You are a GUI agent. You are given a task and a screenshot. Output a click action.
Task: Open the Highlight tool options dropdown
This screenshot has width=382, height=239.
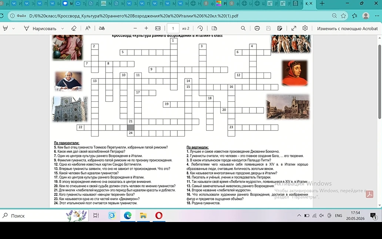(x=13, y=28)
